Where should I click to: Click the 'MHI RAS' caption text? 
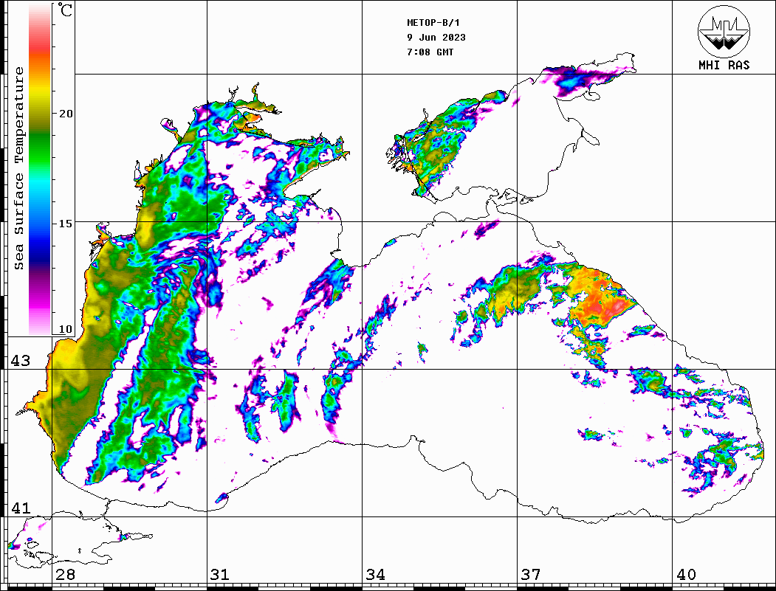pyautogui.click(x=724, y=65)
